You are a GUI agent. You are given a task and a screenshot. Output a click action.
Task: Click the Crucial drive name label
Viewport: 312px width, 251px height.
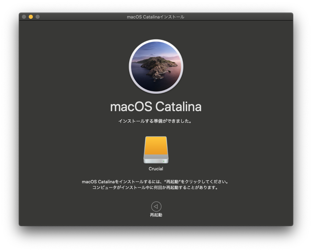point(156,169)
